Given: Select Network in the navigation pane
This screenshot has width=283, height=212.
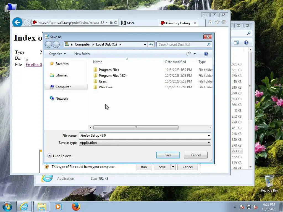Looking at the screenshot, I should (62, 99).
